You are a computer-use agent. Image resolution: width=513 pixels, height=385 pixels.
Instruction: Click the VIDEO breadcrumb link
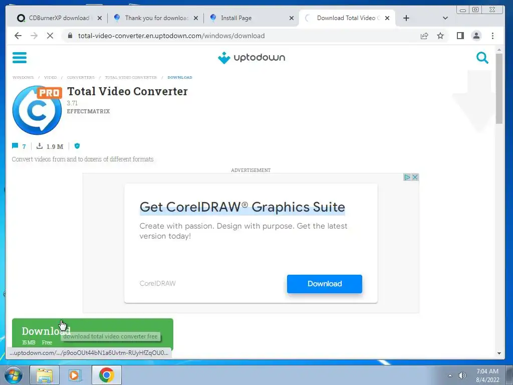point(51,78)
